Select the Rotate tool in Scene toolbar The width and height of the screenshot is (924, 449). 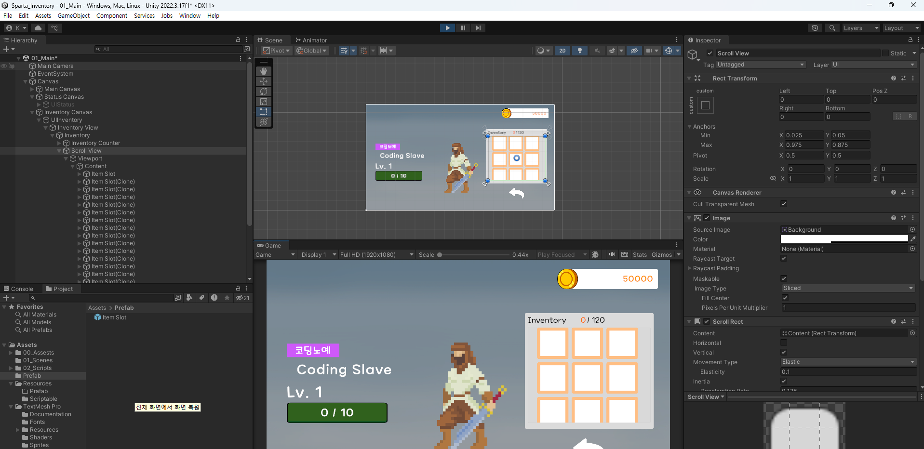pos(264,92)
